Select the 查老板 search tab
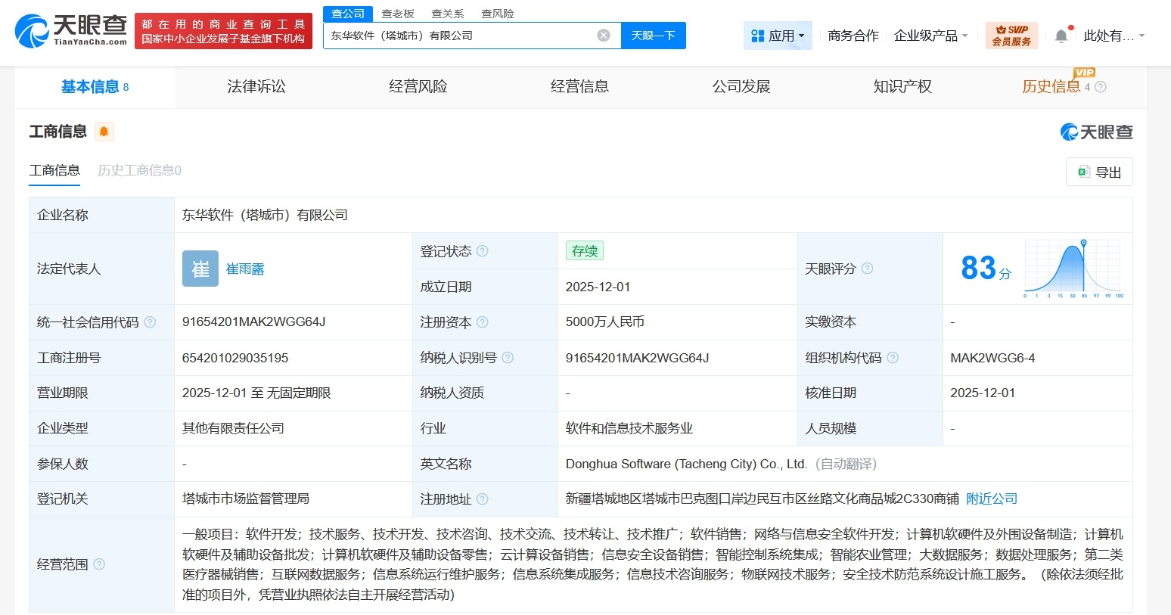The width and height of the screenshot is (1171, 615). pos(399,13)
